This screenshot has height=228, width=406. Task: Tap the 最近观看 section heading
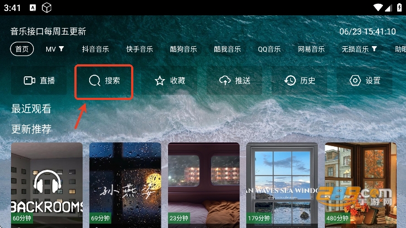[x=31, y=109]
